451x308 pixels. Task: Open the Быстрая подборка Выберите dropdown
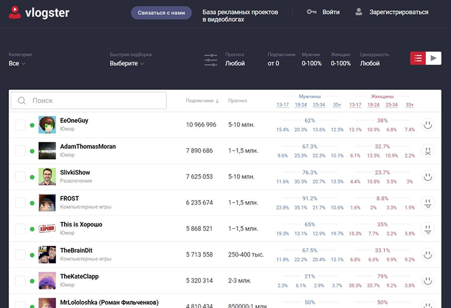click(127, 63)
